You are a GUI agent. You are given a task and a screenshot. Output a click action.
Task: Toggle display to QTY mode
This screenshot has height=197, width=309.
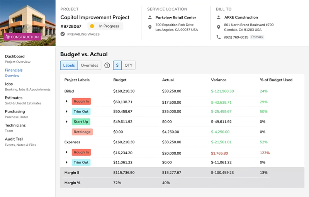tap(128, 66)
